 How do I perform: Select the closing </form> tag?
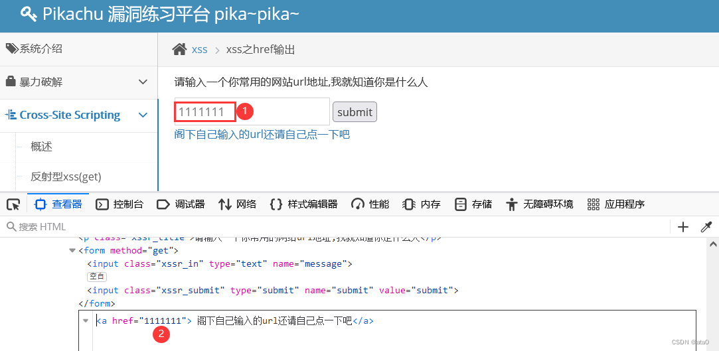click(97, 303)
